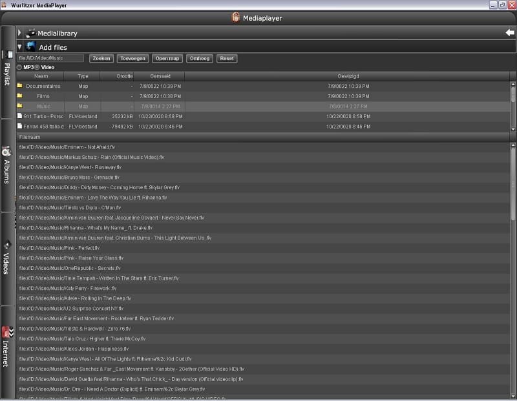Sort the file list by Naam column

41,76
